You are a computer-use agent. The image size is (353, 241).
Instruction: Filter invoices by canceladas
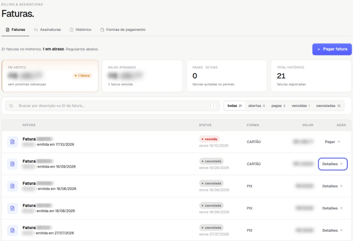click(328, 106)
